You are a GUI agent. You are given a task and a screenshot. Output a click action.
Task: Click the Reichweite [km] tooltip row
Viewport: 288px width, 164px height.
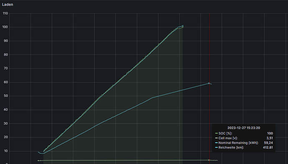[244, 147]
